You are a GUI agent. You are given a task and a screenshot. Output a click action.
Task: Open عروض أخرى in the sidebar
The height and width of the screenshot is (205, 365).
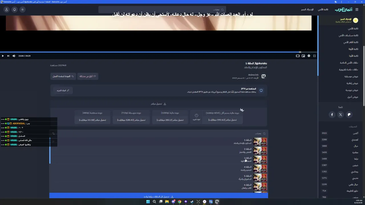(353, 97)
